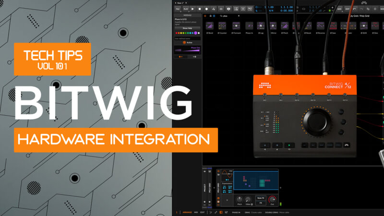Click the transport Play triangle button
This screenshot has width=384, height=216.
pyautogui.click(x=192, y=9)
